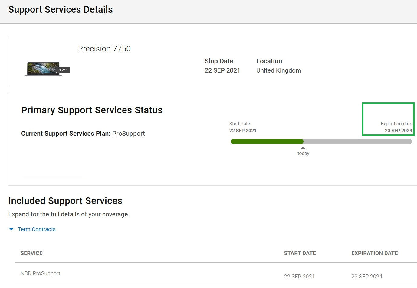417x288 pixels.
Task: Collapse the Term Contracts disclosure triangle
Action: (x=11, y=229)
